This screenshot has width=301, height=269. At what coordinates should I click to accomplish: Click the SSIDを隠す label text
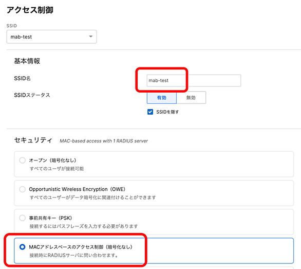[167, 112]
